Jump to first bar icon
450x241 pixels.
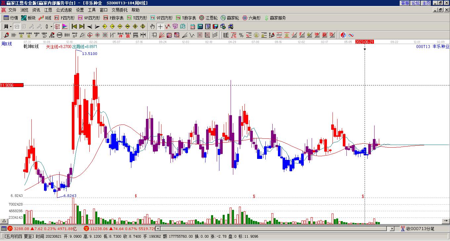point(74,26)
